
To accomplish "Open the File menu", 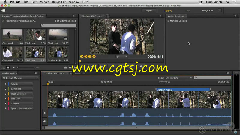I will (x=26, y=2).
